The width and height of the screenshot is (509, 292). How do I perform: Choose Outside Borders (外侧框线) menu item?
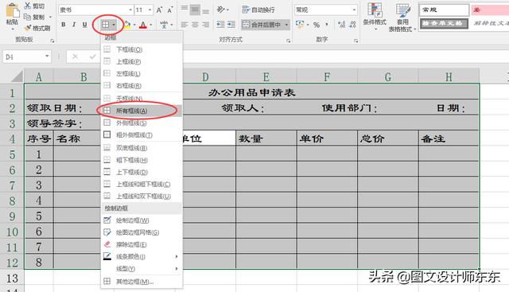[142, 123]
